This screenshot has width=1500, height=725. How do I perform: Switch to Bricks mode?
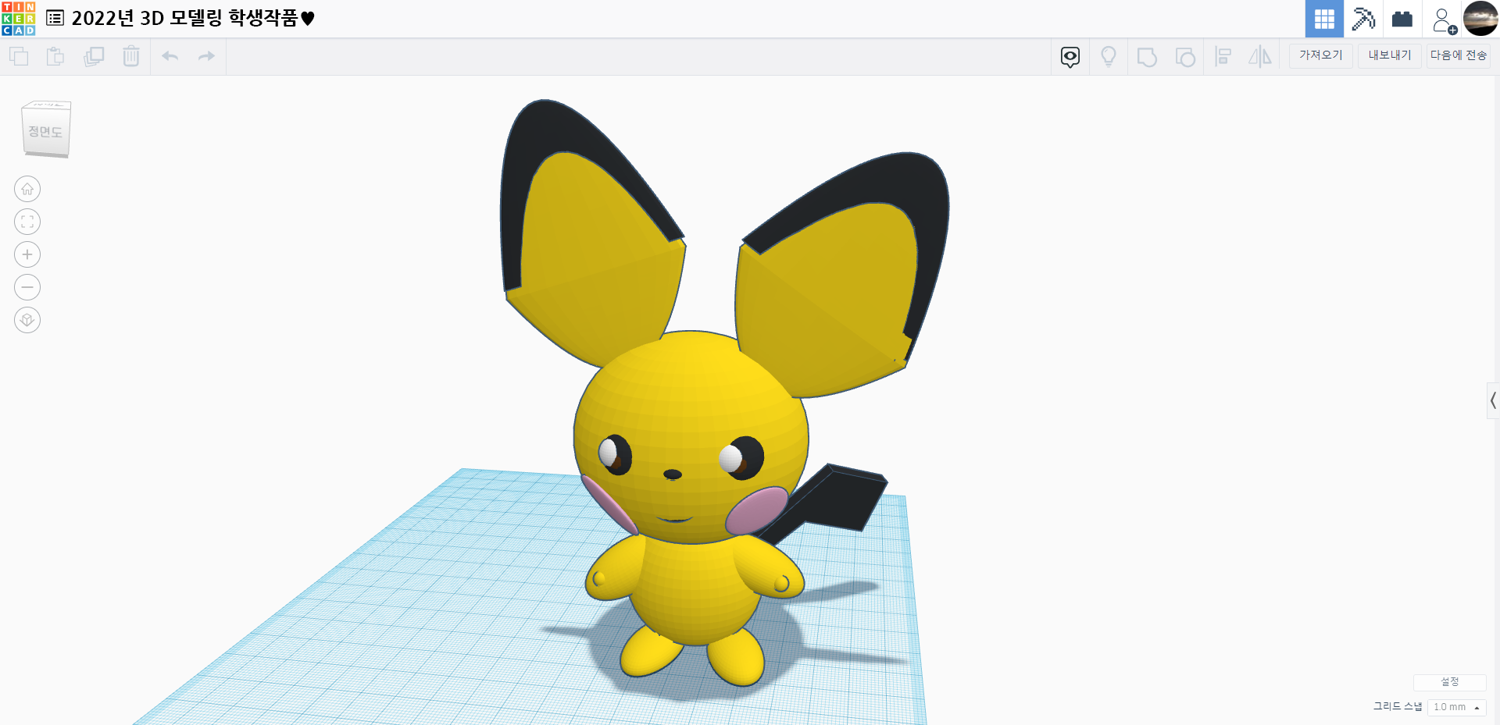(1402, 19)
